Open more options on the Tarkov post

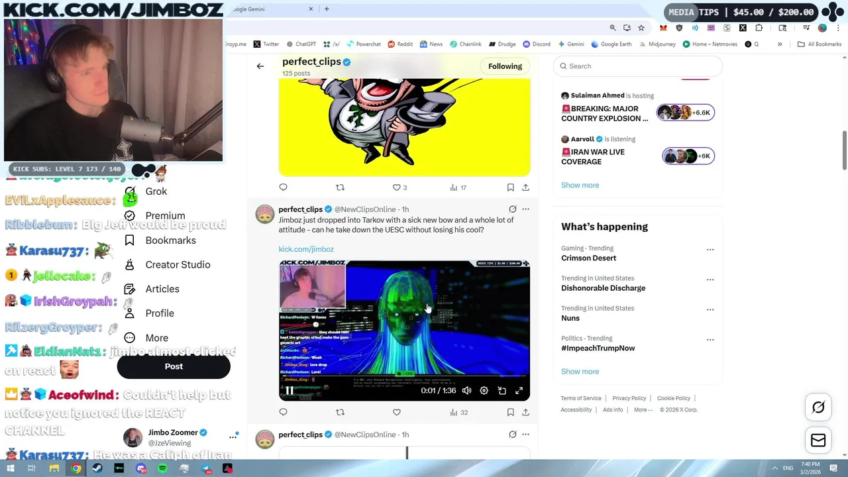pos(525,209)
